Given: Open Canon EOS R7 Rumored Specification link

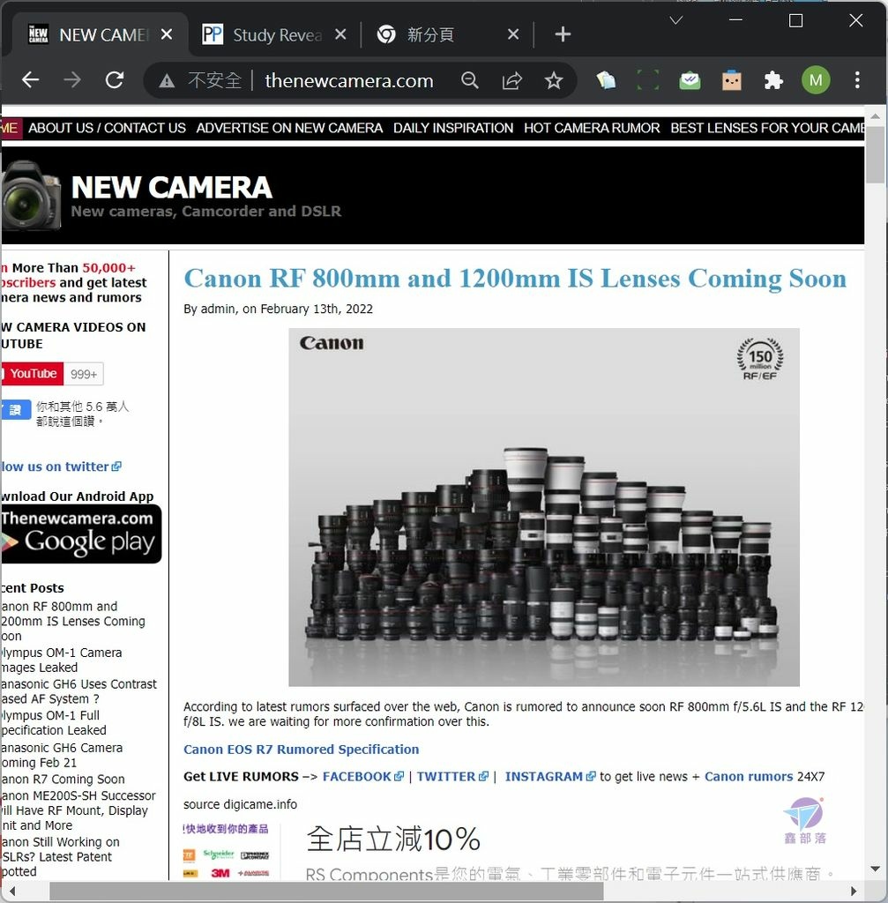Looking at the screenshot, I should (x=302, y=750).
